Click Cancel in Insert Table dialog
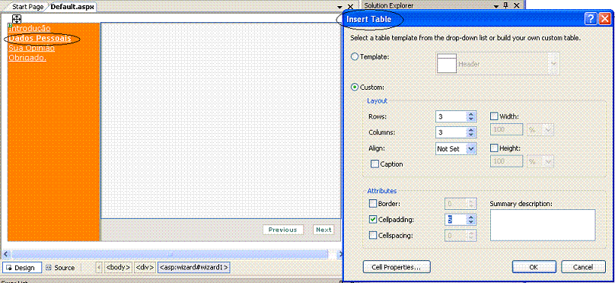 point(583,267)
